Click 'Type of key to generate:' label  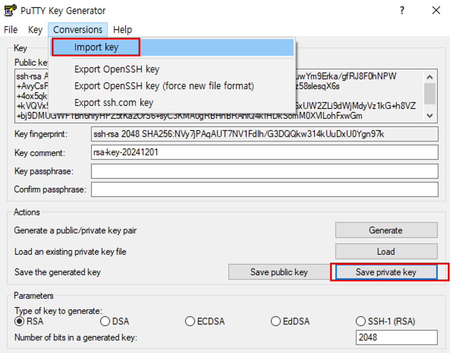pos(58,311)
